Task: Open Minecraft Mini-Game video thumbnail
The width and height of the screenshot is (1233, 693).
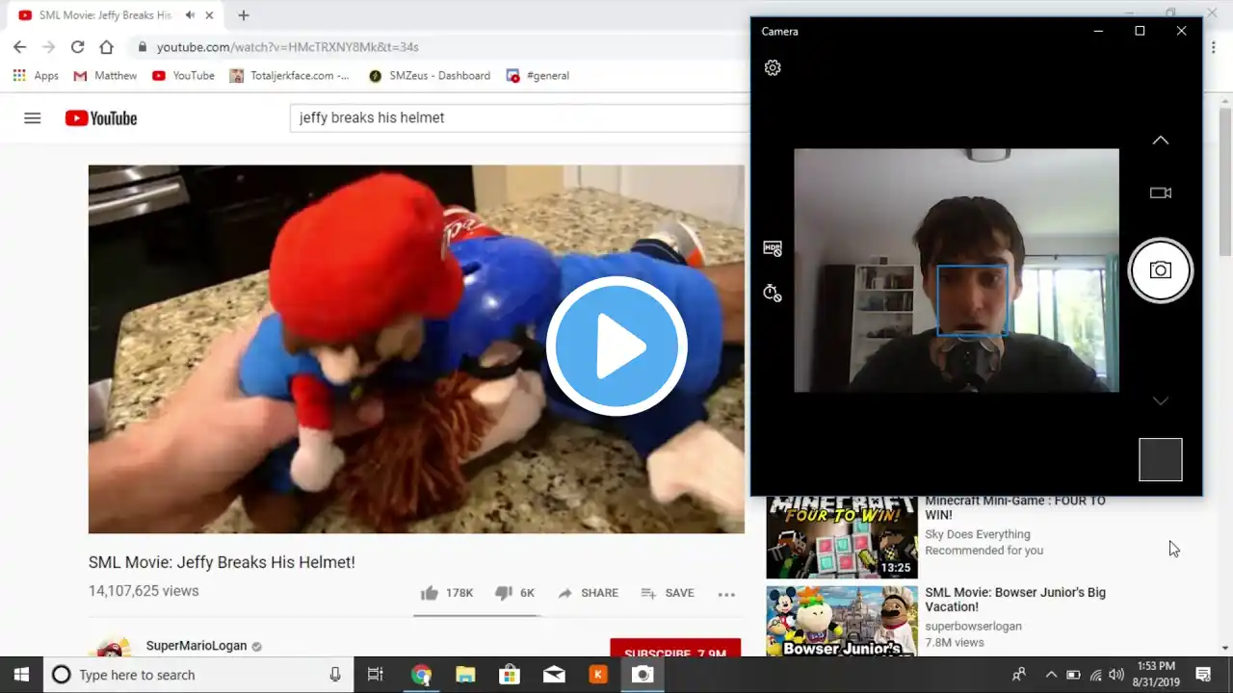Action: pos(842,537)
